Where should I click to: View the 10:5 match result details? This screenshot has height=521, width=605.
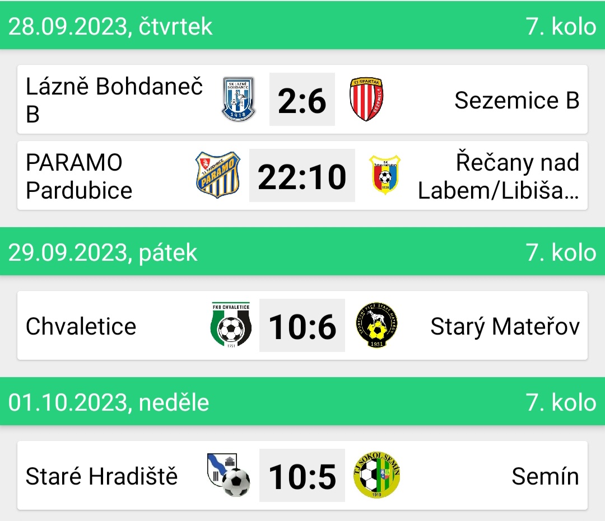tap(302, 475)
